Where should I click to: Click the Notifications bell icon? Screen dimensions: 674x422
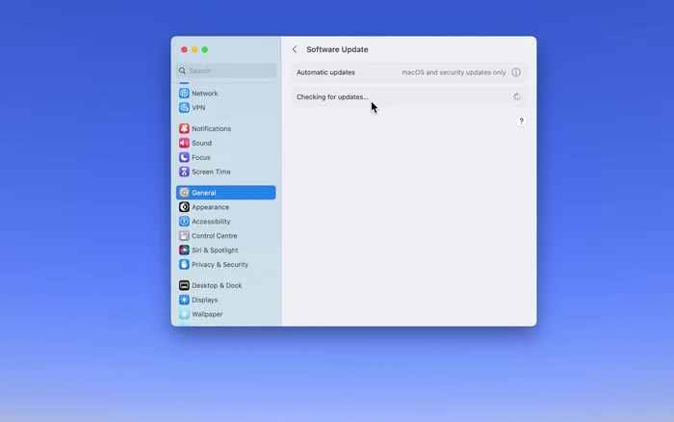[184, 129]
